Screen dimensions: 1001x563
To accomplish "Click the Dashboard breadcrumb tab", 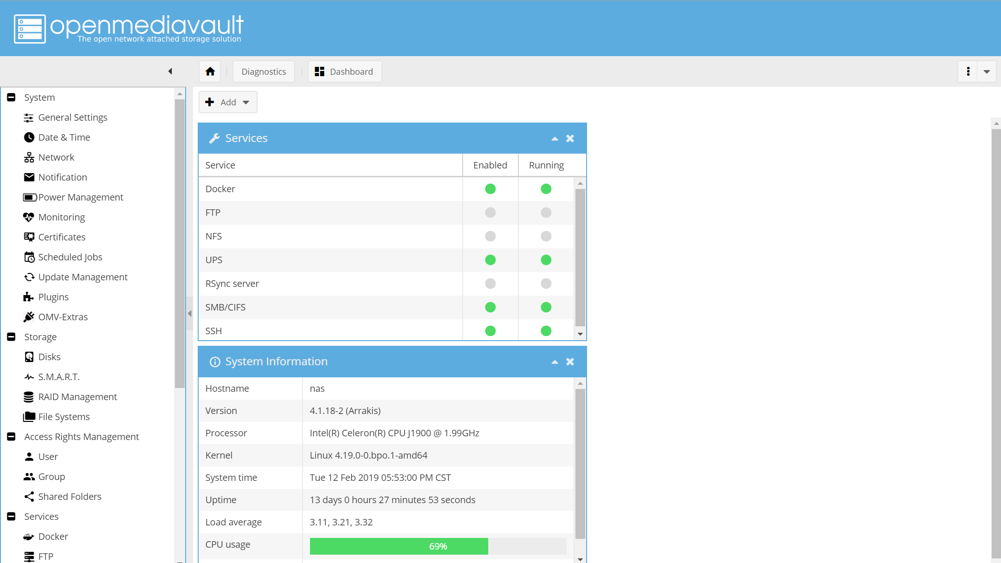I will (x=345, y=71).
